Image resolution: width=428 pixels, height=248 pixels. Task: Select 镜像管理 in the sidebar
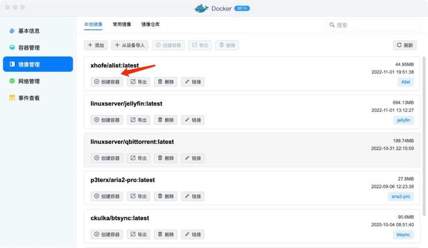click(38, 64)
